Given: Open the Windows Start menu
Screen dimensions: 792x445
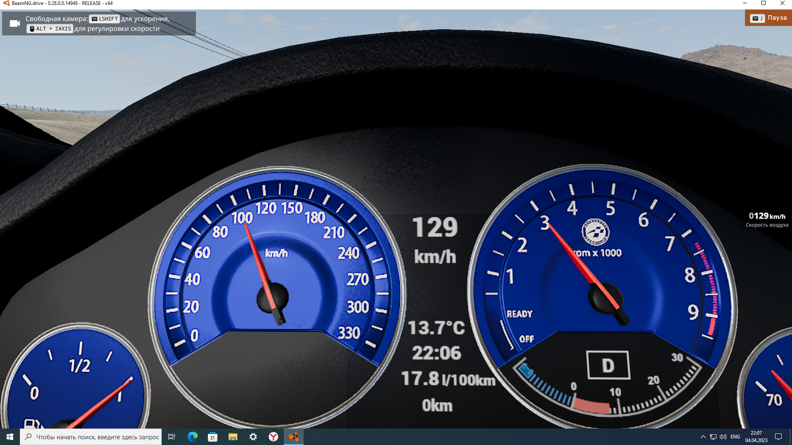Looking at the screenshot, I should tap(10, 437).
